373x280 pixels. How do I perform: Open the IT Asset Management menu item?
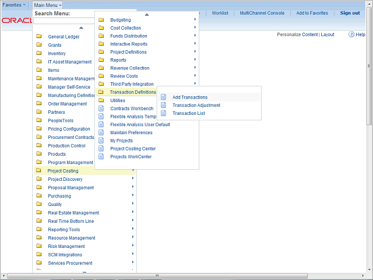point(70,62)
